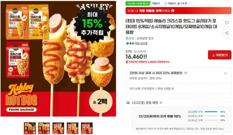Click the heart wishlist icon
Viewport: 233px width, 135px height.
(227, 23)
